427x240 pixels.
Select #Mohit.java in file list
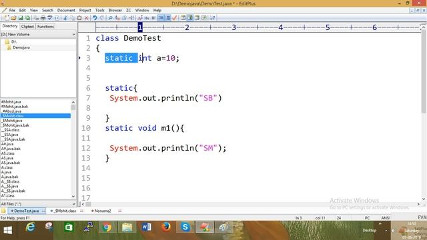[x=11, y=102]
